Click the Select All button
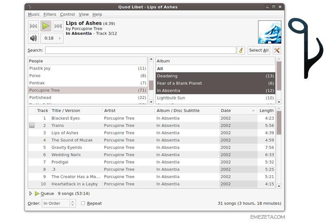This screenshot has height=224, width=326. tap(259, 50)
